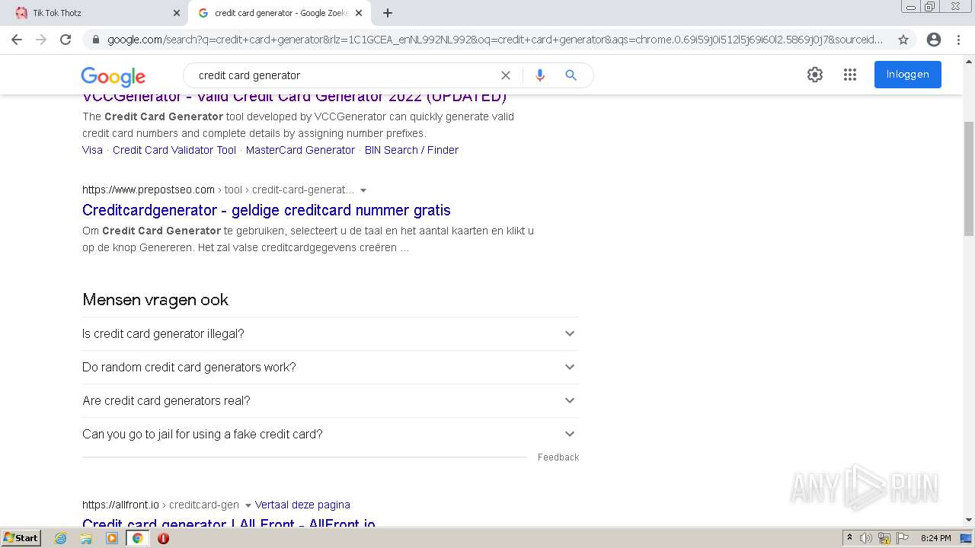View site info via the address bar padlock icon

96,40
